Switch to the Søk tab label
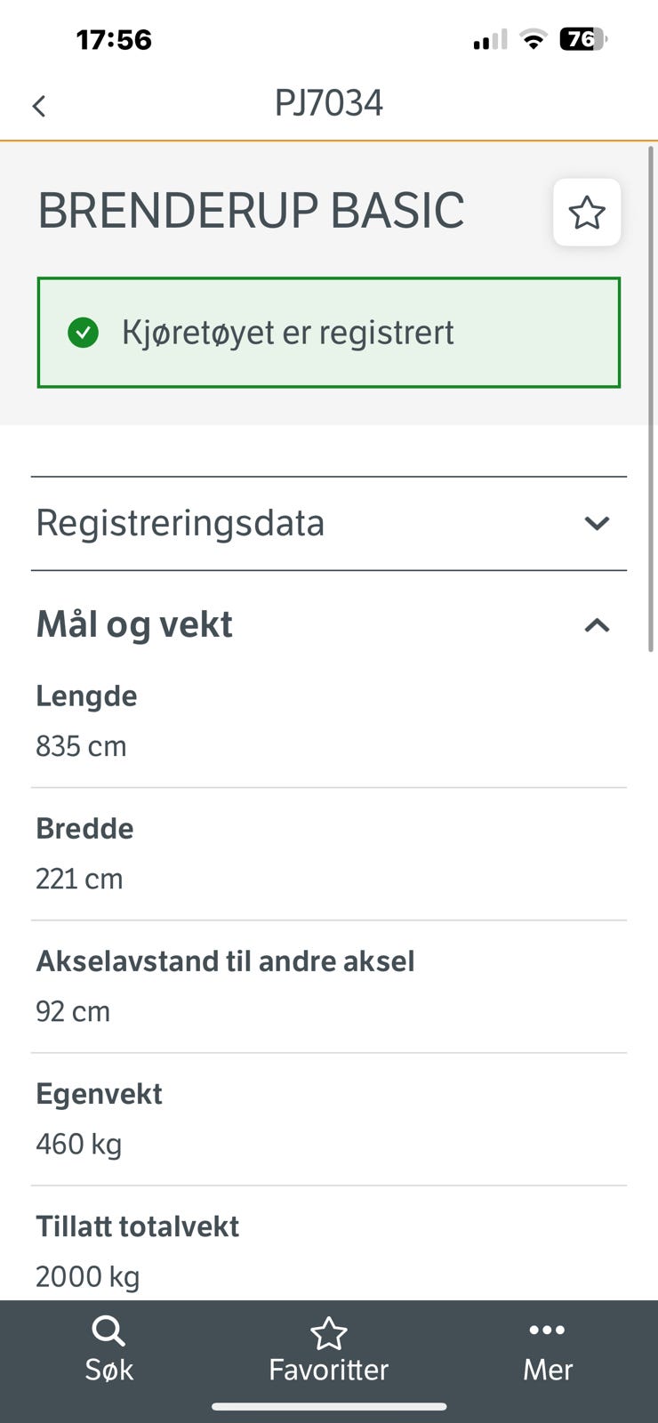The image size is (658, 1423). tap(108, 1370)
